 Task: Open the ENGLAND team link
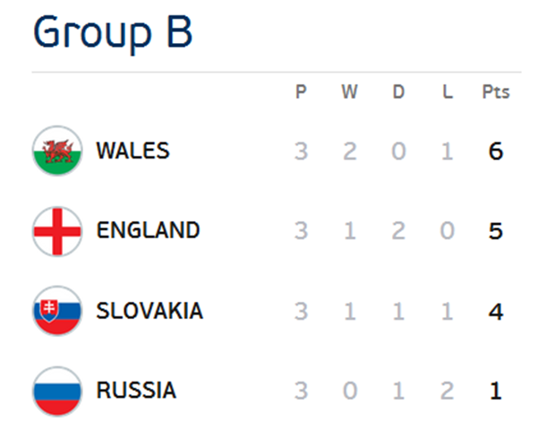click(148, 230)
